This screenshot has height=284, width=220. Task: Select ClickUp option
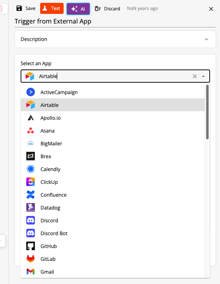point(113,182)
